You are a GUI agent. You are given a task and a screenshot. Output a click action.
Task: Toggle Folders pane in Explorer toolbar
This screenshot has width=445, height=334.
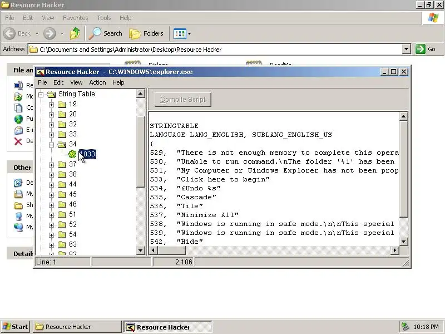point(146,33)
